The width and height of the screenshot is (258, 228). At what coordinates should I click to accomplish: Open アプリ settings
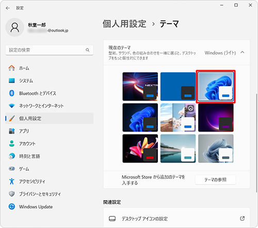pyautogui.click(x=50, y=131)
